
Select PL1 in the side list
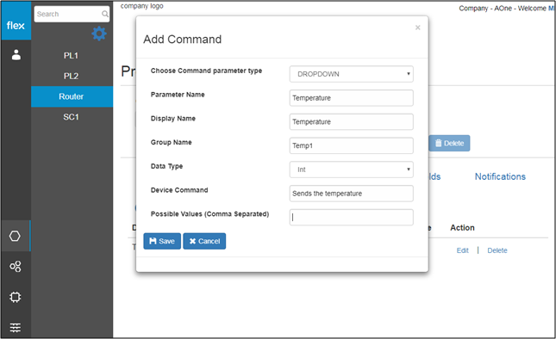[x=72, y=56]
